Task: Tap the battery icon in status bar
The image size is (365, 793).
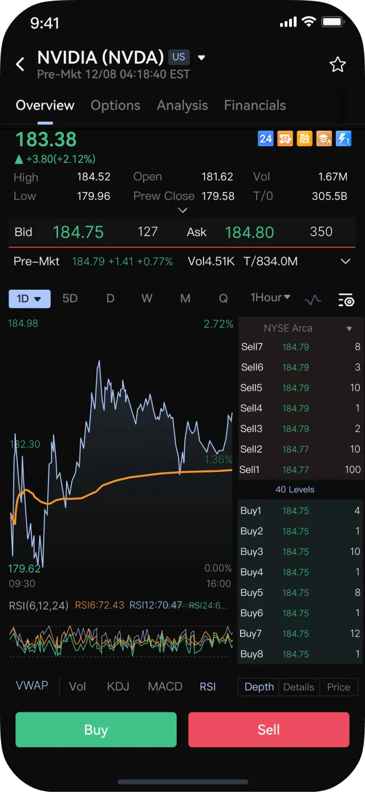Action: [x=332, y=22]
